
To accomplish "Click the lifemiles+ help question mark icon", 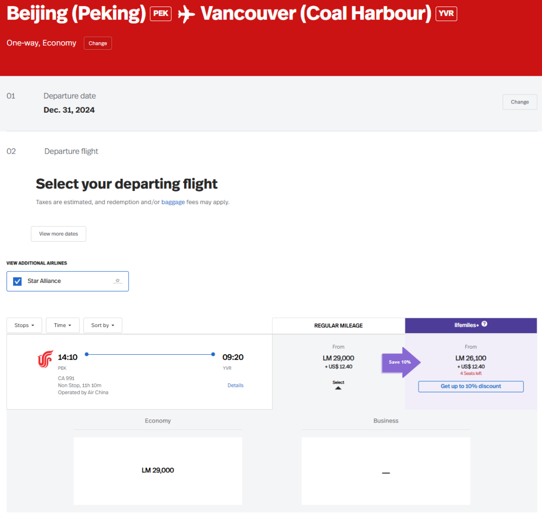I will (x=484, y=325).
